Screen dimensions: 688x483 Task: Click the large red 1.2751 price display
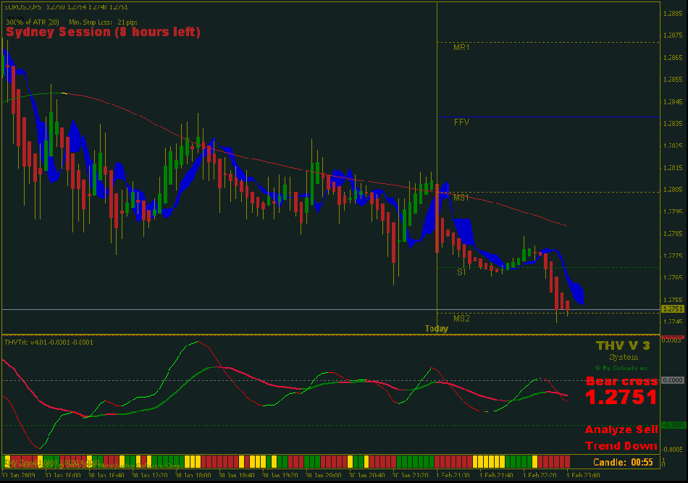(x=621, y=398)
